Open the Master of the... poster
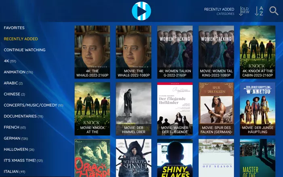 (x=258, y=158)
